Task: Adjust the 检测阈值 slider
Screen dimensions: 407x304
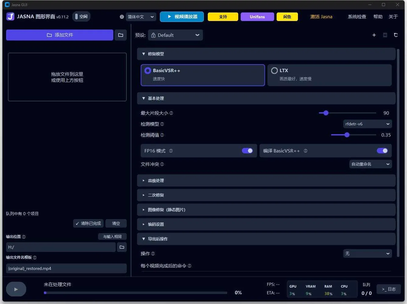Action: [353, 135]
